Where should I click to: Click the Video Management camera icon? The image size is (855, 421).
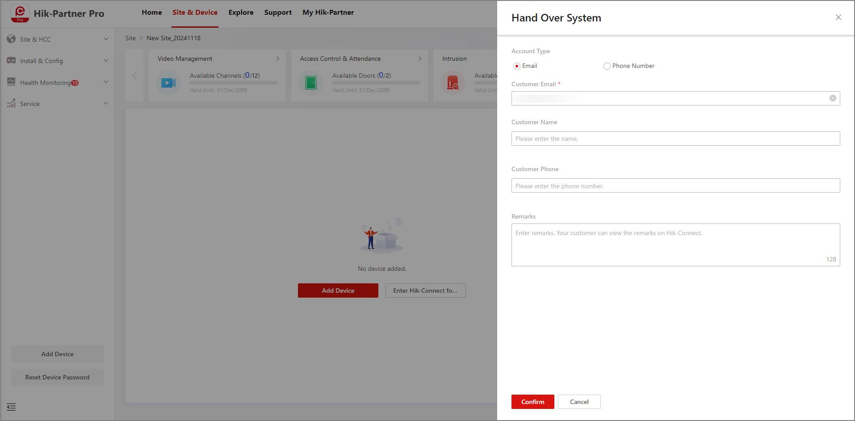coord(168,83)
